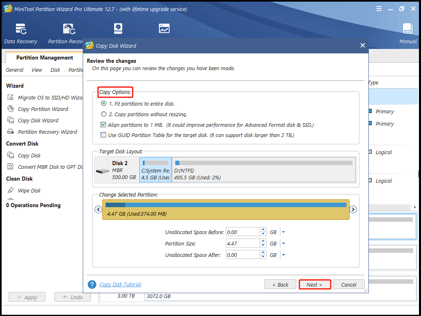Toggle Align partitions to 1 MB checkbox

[x=104, y=125]
